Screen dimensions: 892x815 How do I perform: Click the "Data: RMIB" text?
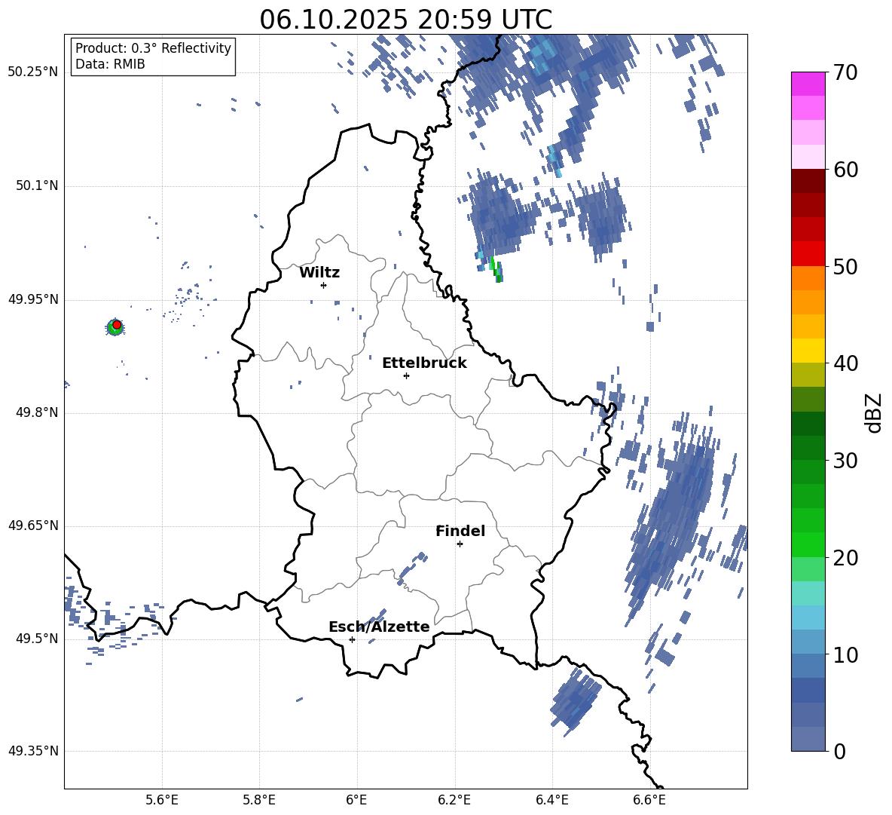tap(110, 64)
